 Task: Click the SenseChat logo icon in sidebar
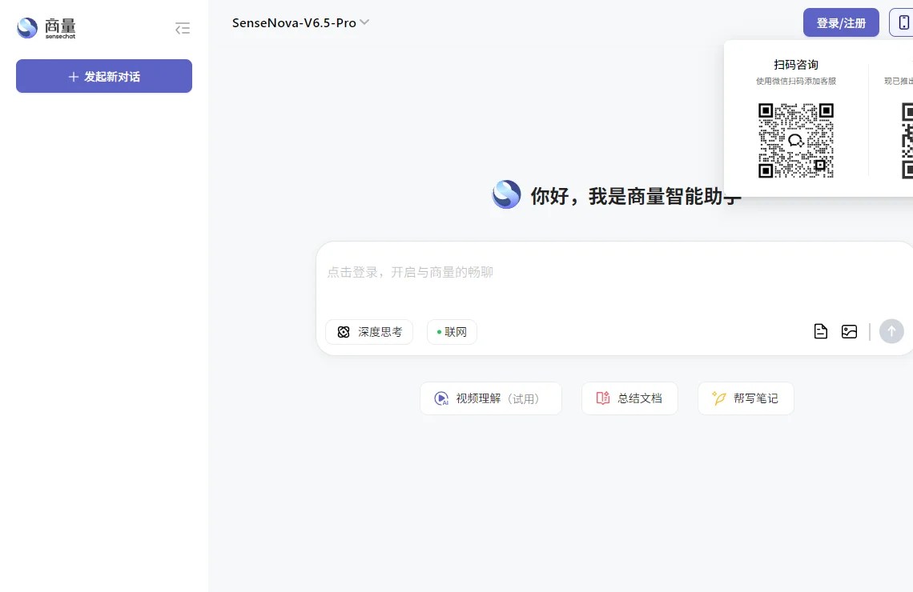pos(27,27)
